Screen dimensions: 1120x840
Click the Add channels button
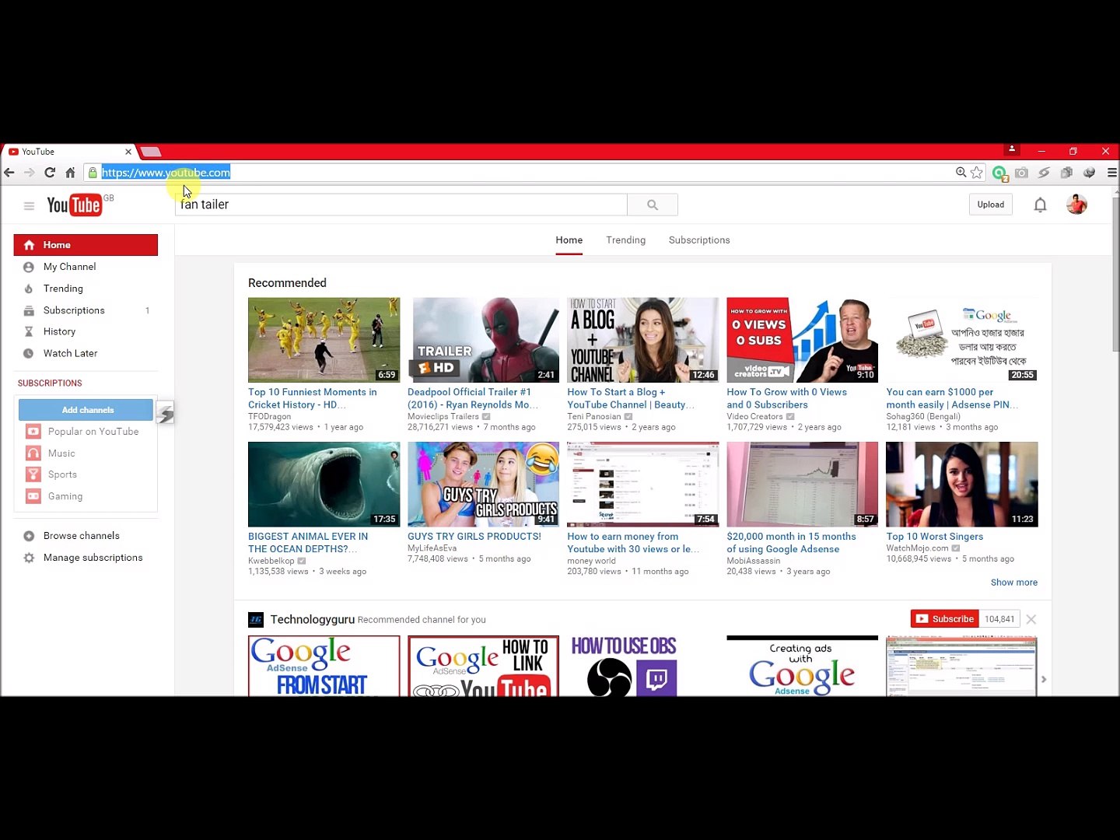(x=86, y=410)
